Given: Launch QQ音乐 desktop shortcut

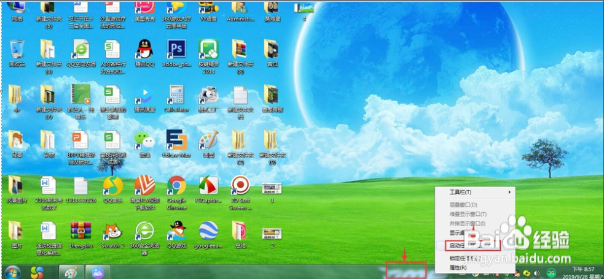Looking at the screenshot, I should (113, 189).
